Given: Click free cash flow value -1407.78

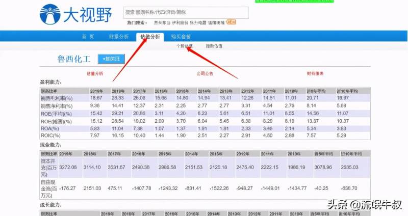Looking at the screenshot, I should (142, 188).
